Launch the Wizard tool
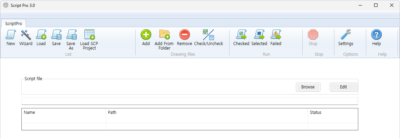400x139 pixels. click(x=26, y=38)
